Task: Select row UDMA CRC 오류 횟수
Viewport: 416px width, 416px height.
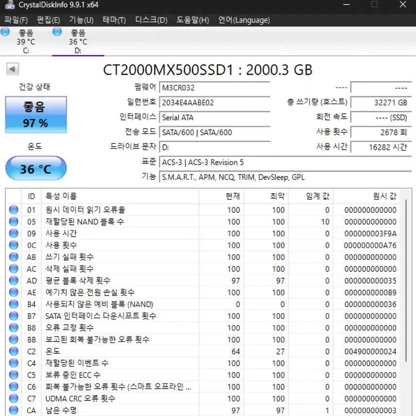Action: tap(203, 399)
